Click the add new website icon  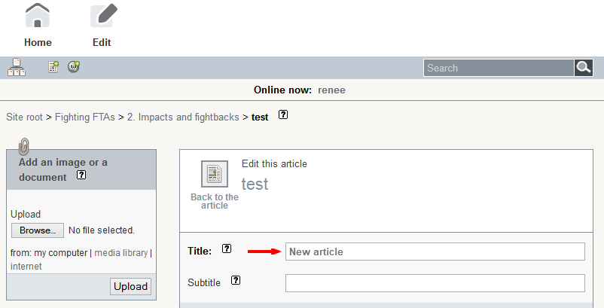(74, 66)
